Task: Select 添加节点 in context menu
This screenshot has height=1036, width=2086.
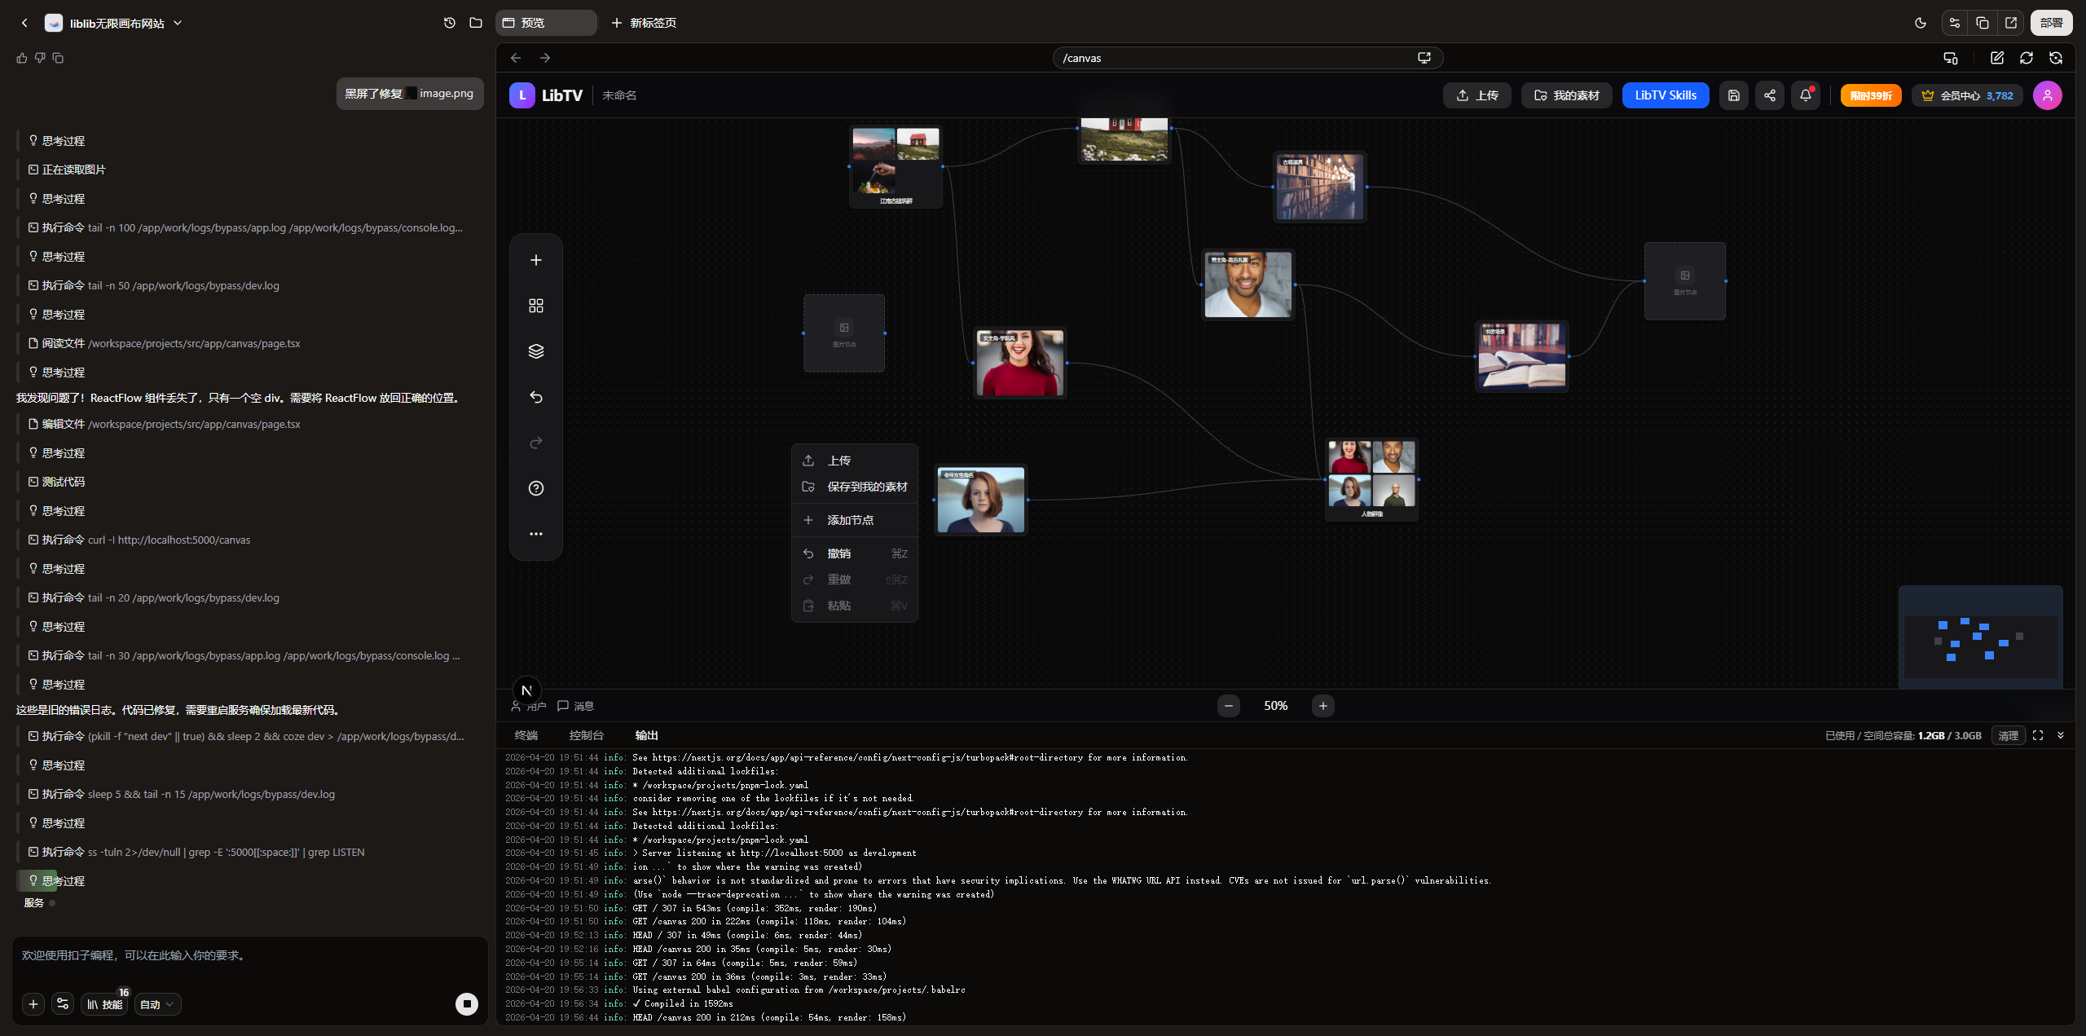Action: click(x=850, y=520)
